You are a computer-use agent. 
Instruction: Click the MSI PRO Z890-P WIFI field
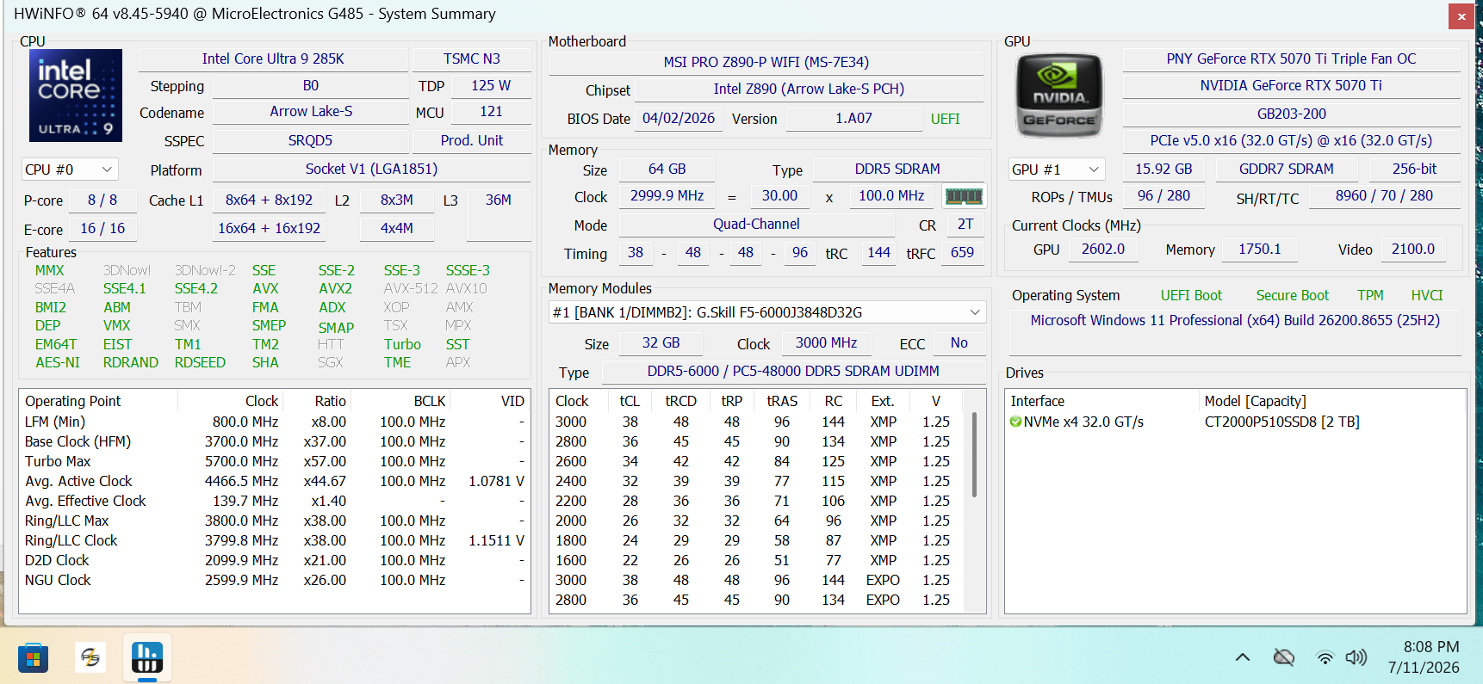click(766, 62)
